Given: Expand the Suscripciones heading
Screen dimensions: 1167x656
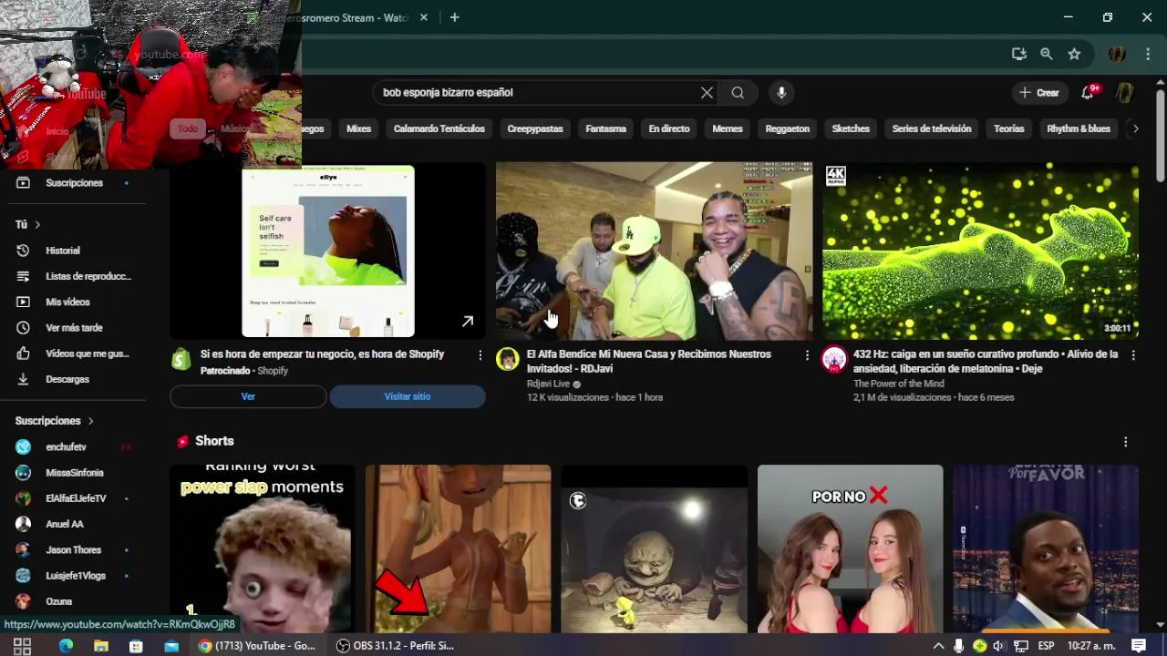Looking at the screenshot, I should coord(55,421).
